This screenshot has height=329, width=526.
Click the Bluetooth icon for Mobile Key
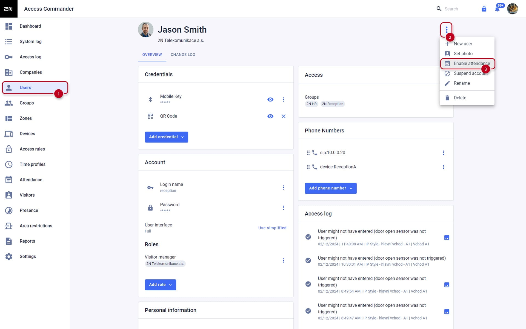pos(150,99)
